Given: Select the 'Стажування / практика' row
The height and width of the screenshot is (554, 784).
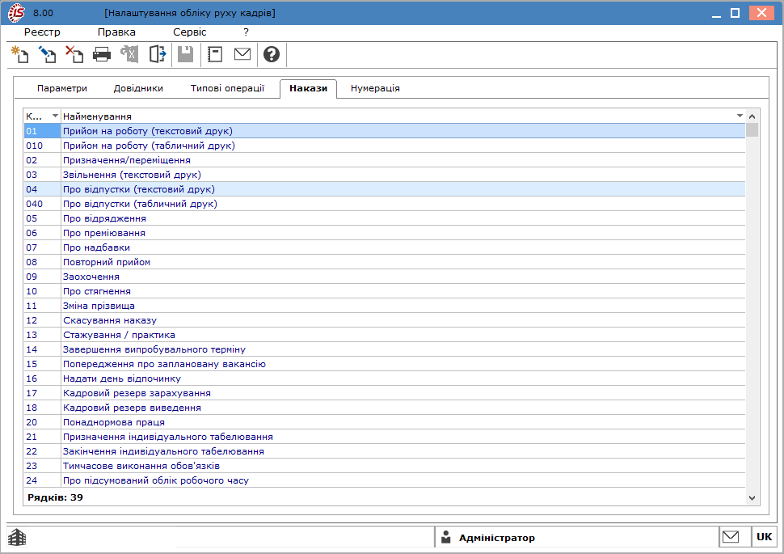Looking at the screenshot, I should tap(385, 334).
